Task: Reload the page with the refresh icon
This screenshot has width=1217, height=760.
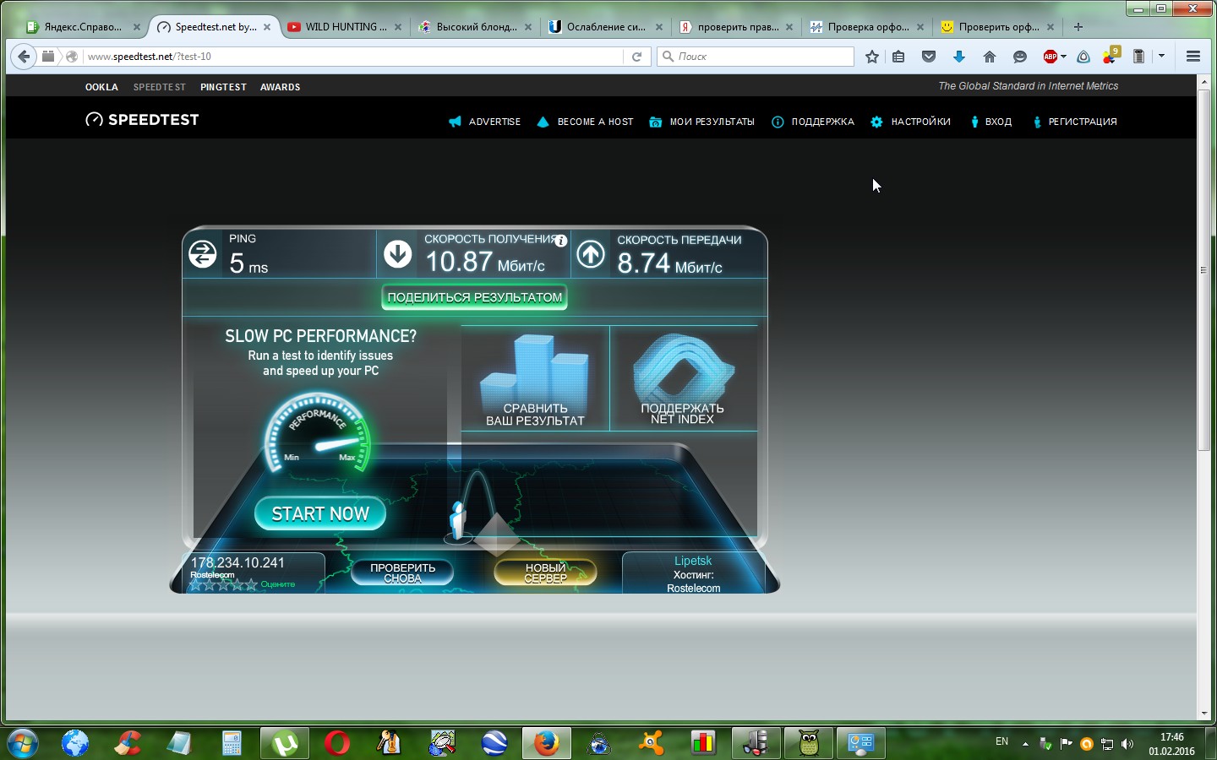Action: pyautogui.click(x=637, y=57)
